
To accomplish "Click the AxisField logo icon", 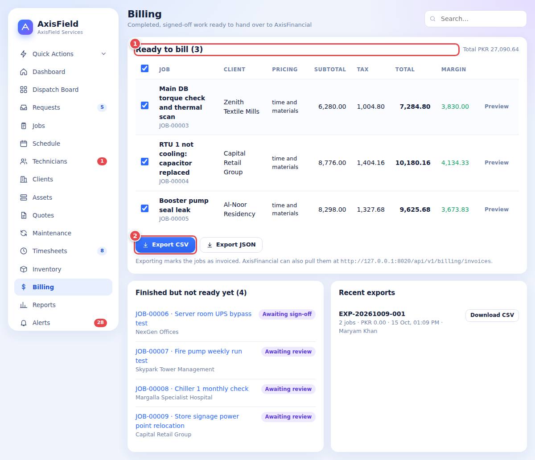I will [x=25, y=27].
